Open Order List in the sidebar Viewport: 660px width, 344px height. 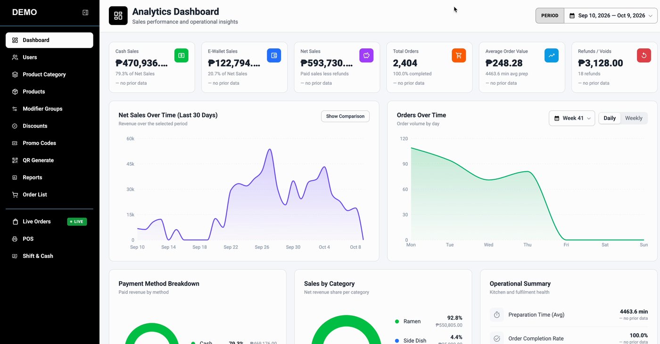(49, 195)
